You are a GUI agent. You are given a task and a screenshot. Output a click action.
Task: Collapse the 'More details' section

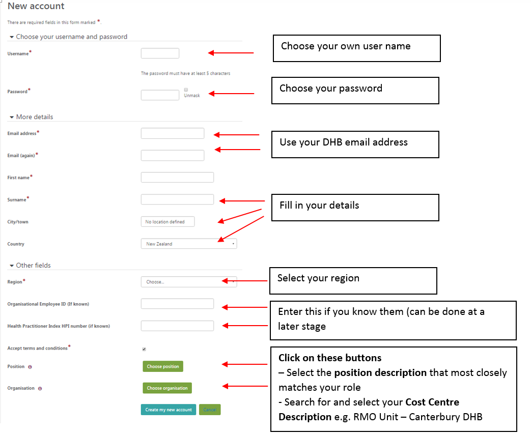12,117
